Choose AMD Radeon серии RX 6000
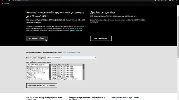179x100 pixels. pyautogui.click(x=67, y=73)
